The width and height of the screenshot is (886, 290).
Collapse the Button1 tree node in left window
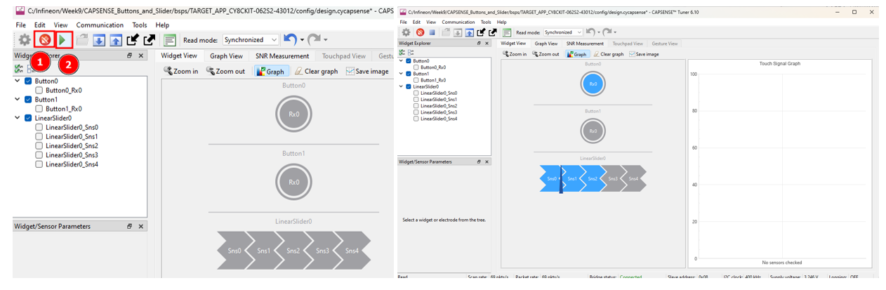[x=18, y=100]
